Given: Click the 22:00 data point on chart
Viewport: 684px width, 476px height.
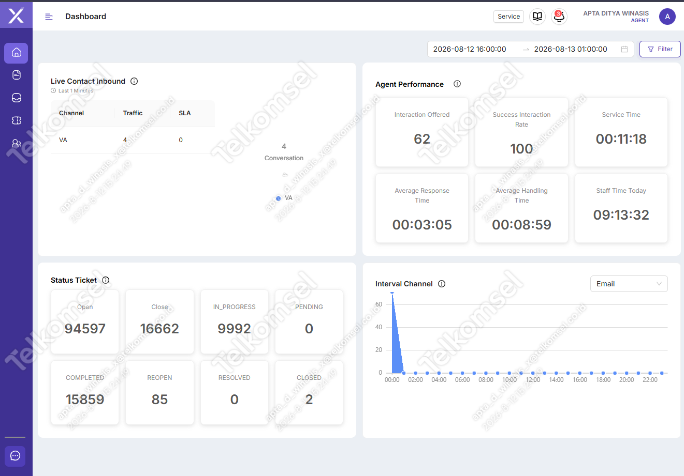Looking at the screenshot, I should click(x=650, y=373).
